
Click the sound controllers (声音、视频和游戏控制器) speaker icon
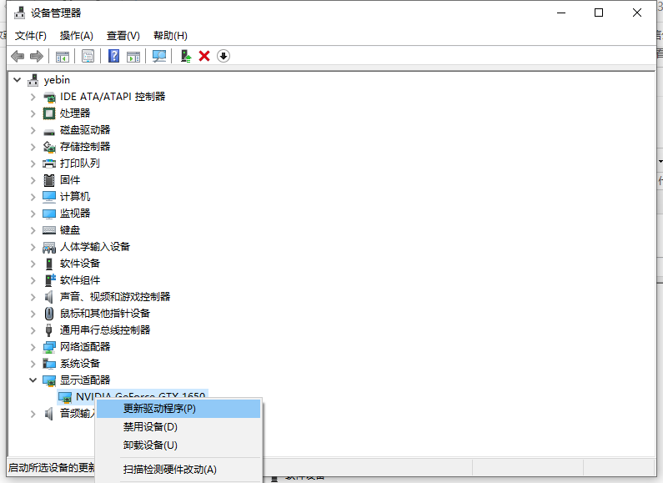49,296
